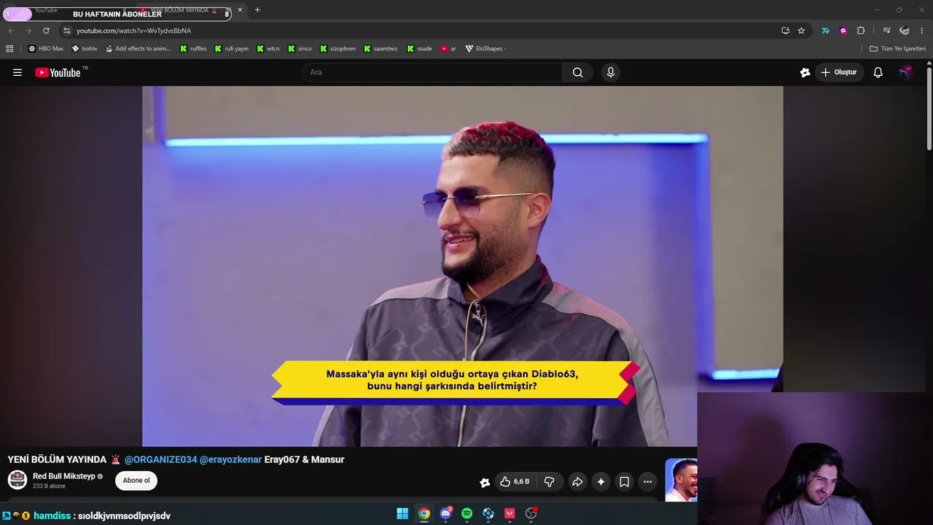The height and width of the screenshot is (525, 933).
Task: Click the video player to pause
Action: [x=462, y=266]
